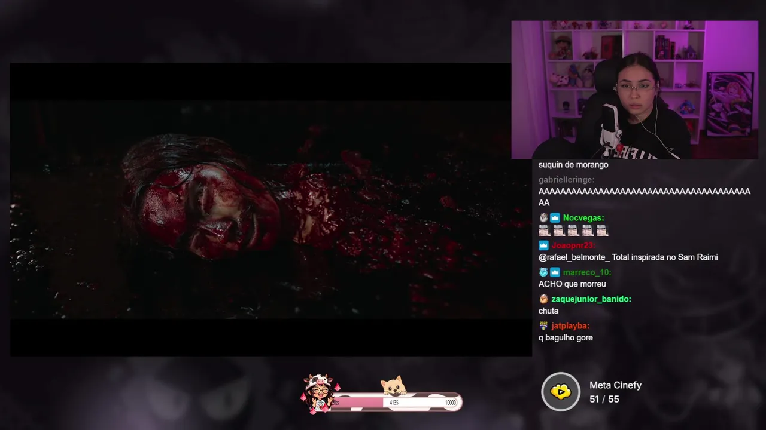Click the 'ACHO que morreu' chat message

(x=572, y=284)
